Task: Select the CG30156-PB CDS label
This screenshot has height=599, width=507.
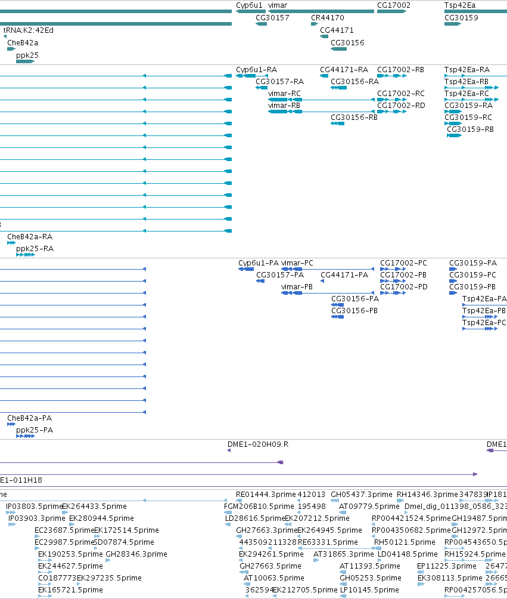Action: (x=354, y=311)
